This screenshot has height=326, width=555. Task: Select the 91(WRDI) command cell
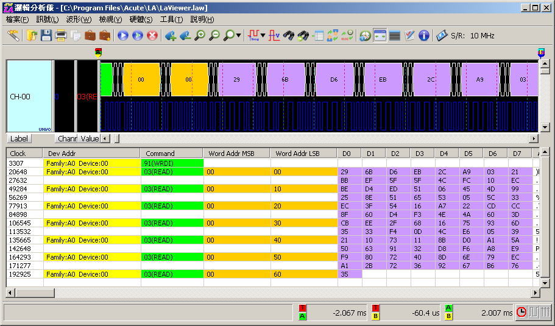click(x=172, y=163)
